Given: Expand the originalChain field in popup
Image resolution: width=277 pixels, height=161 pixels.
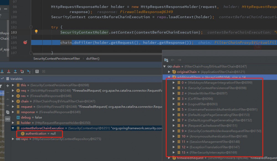Looking at the screenshot, I should [x=169, y=72].
